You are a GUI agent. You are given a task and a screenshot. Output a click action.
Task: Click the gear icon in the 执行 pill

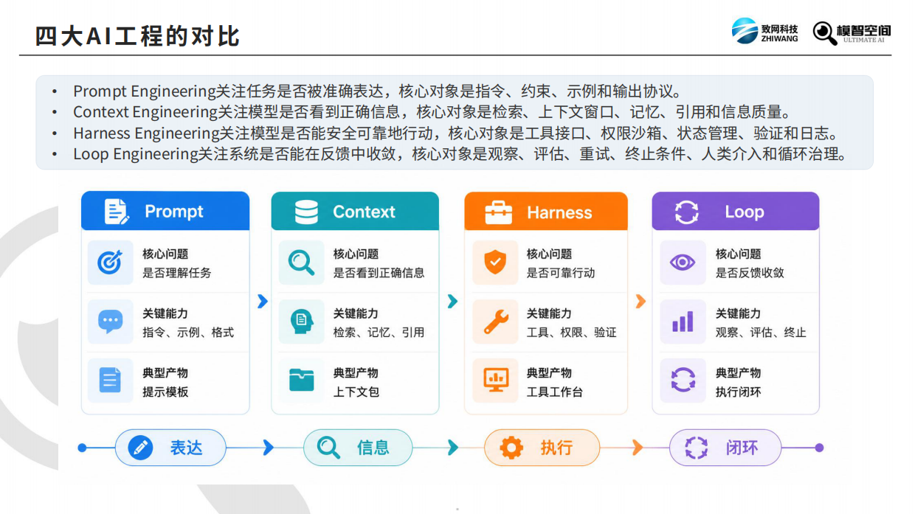click(x=511, y=448)
